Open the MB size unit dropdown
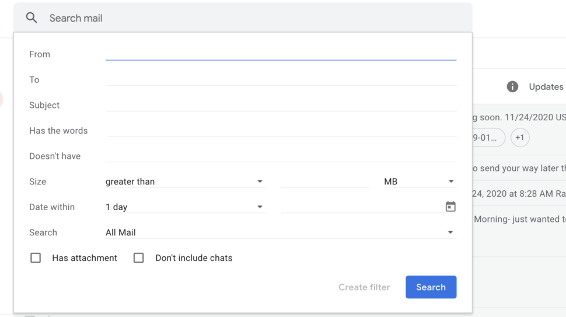The height and width of the screenshot is (317, 566). click(x=420, y=181)
